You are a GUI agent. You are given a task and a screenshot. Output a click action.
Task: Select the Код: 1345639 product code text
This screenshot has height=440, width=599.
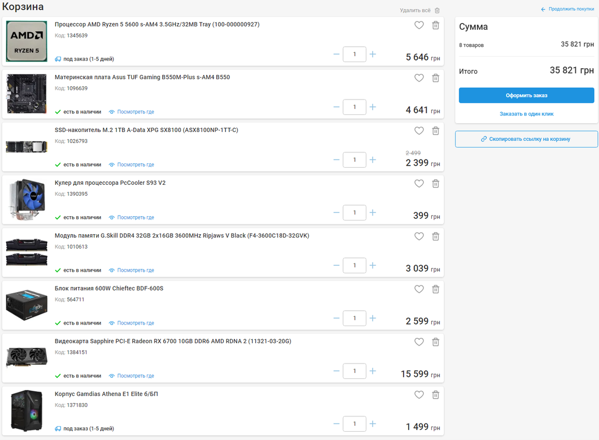click(71, 36)
